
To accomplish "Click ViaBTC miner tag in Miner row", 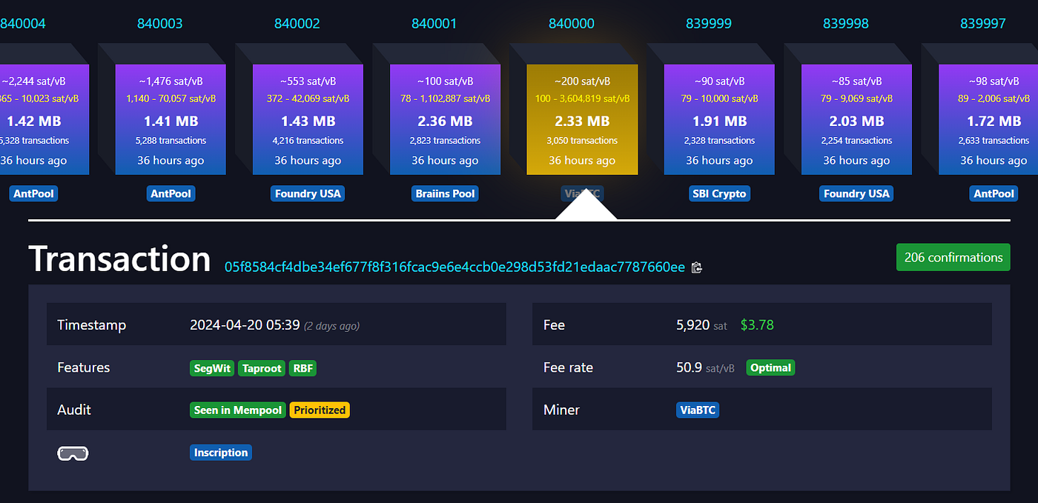I will pos(698,410).
